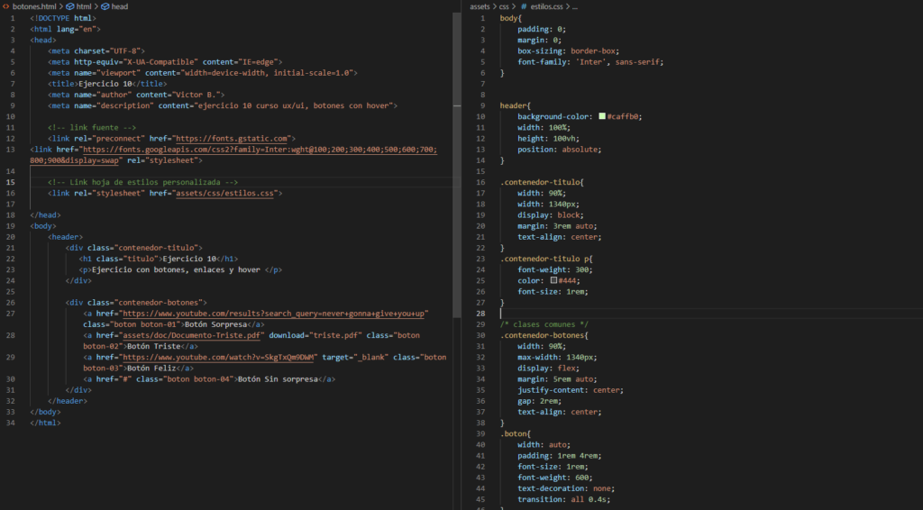Click the 'header{' selector in estilos.css

pyautogui.click(x=515, y=106)
